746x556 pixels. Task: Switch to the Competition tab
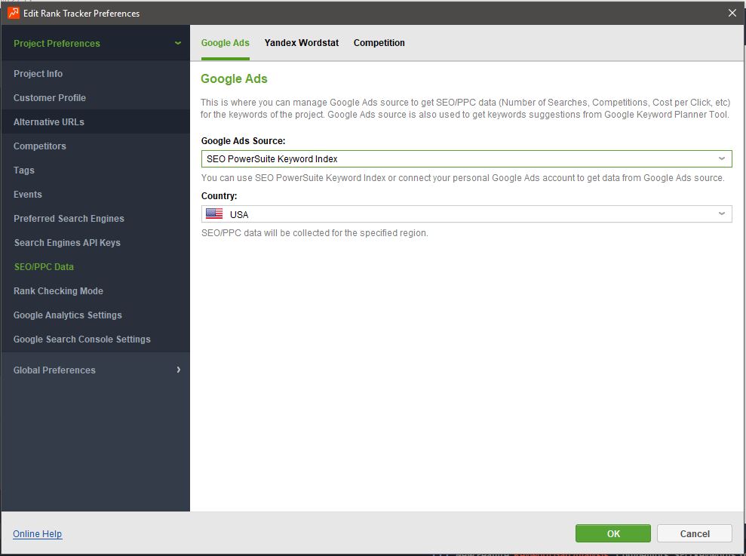pyautogui.click(x=379, y=43)
